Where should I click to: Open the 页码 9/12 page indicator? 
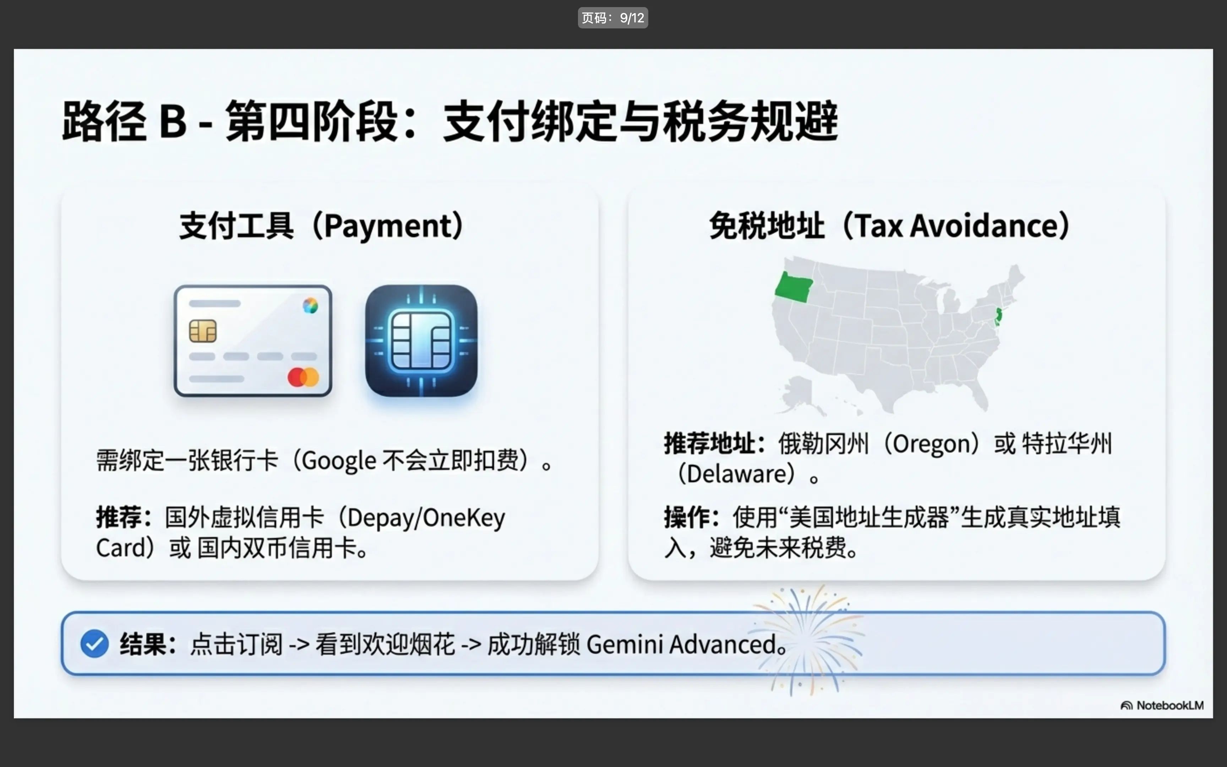(613, 17)
